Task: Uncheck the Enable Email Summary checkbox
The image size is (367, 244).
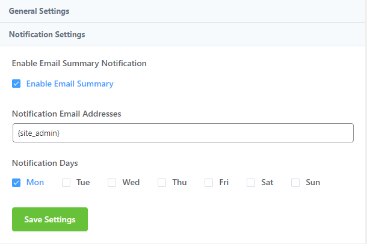Action: point(16,84)
